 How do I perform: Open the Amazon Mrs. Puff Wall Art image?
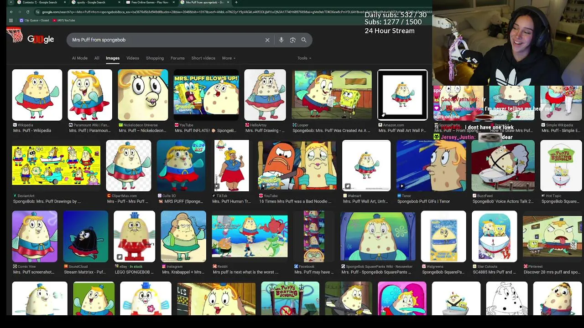402,95
